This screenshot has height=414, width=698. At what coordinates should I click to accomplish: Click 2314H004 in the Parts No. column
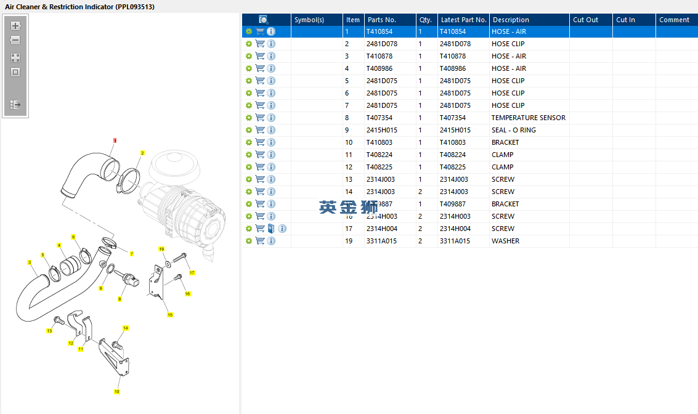[382, 229]
